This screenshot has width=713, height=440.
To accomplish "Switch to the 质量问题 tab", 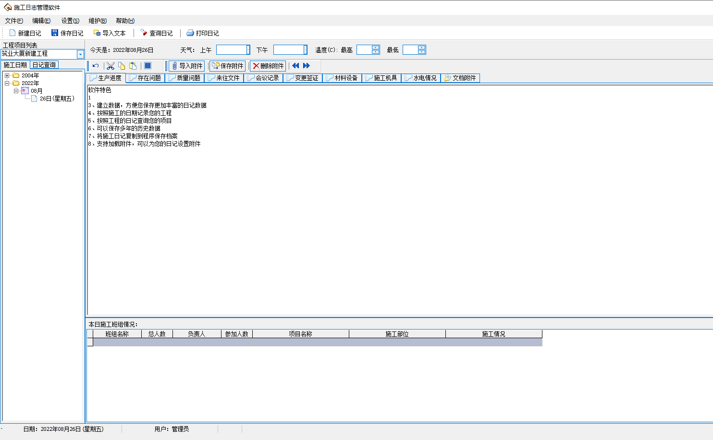I will click(x=184, y=78).
